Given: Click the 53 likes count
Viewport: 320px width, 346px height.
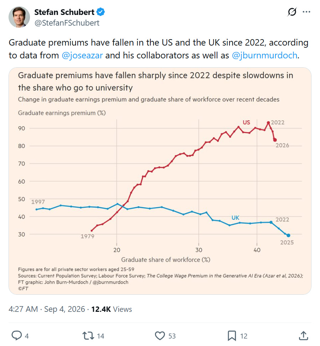Looking at the screenshot, I should [172, 336].
